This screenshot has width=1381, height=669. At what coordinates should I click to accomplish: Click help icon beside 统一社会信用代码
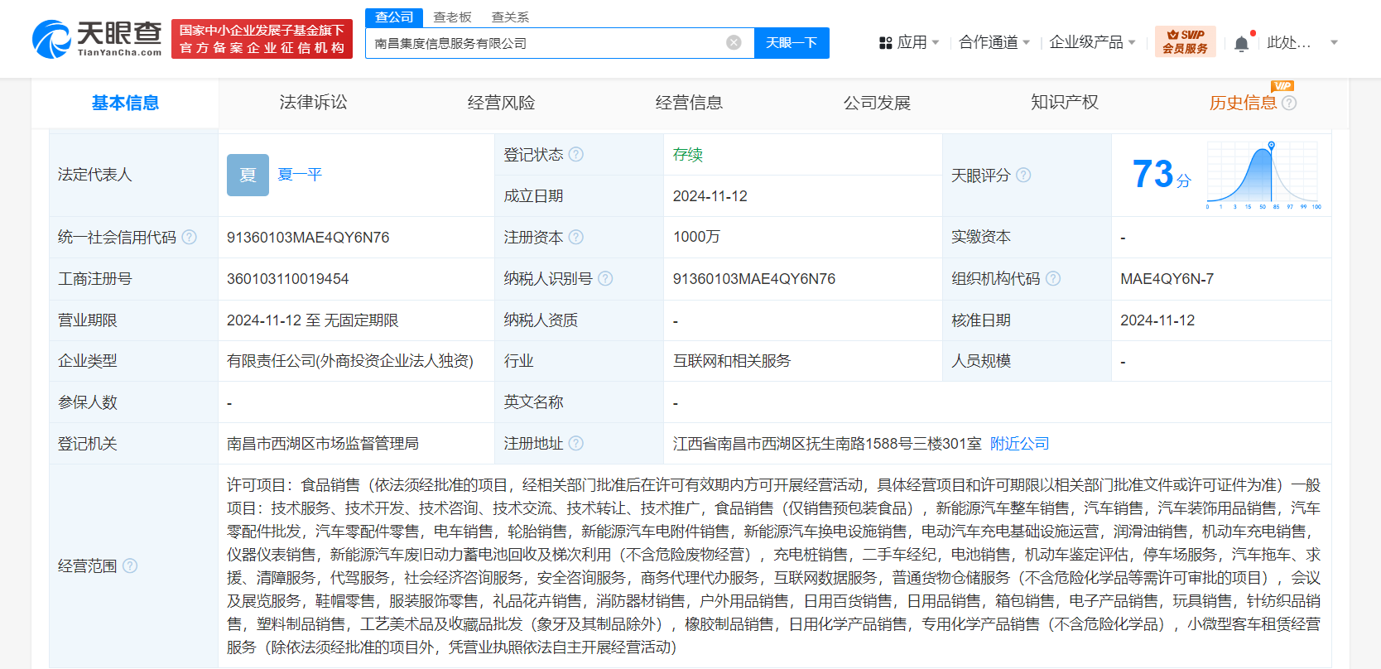(x=190, y=238)
